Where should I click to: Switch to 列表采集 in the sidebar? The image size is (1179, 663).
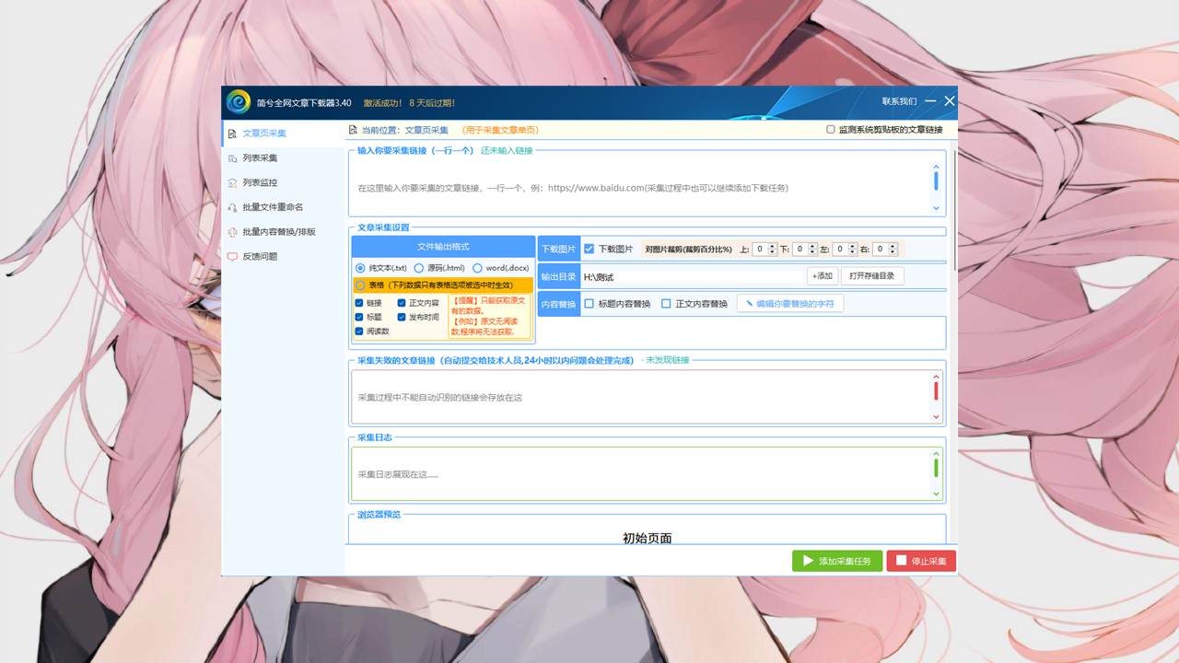[x=283, y=158]
